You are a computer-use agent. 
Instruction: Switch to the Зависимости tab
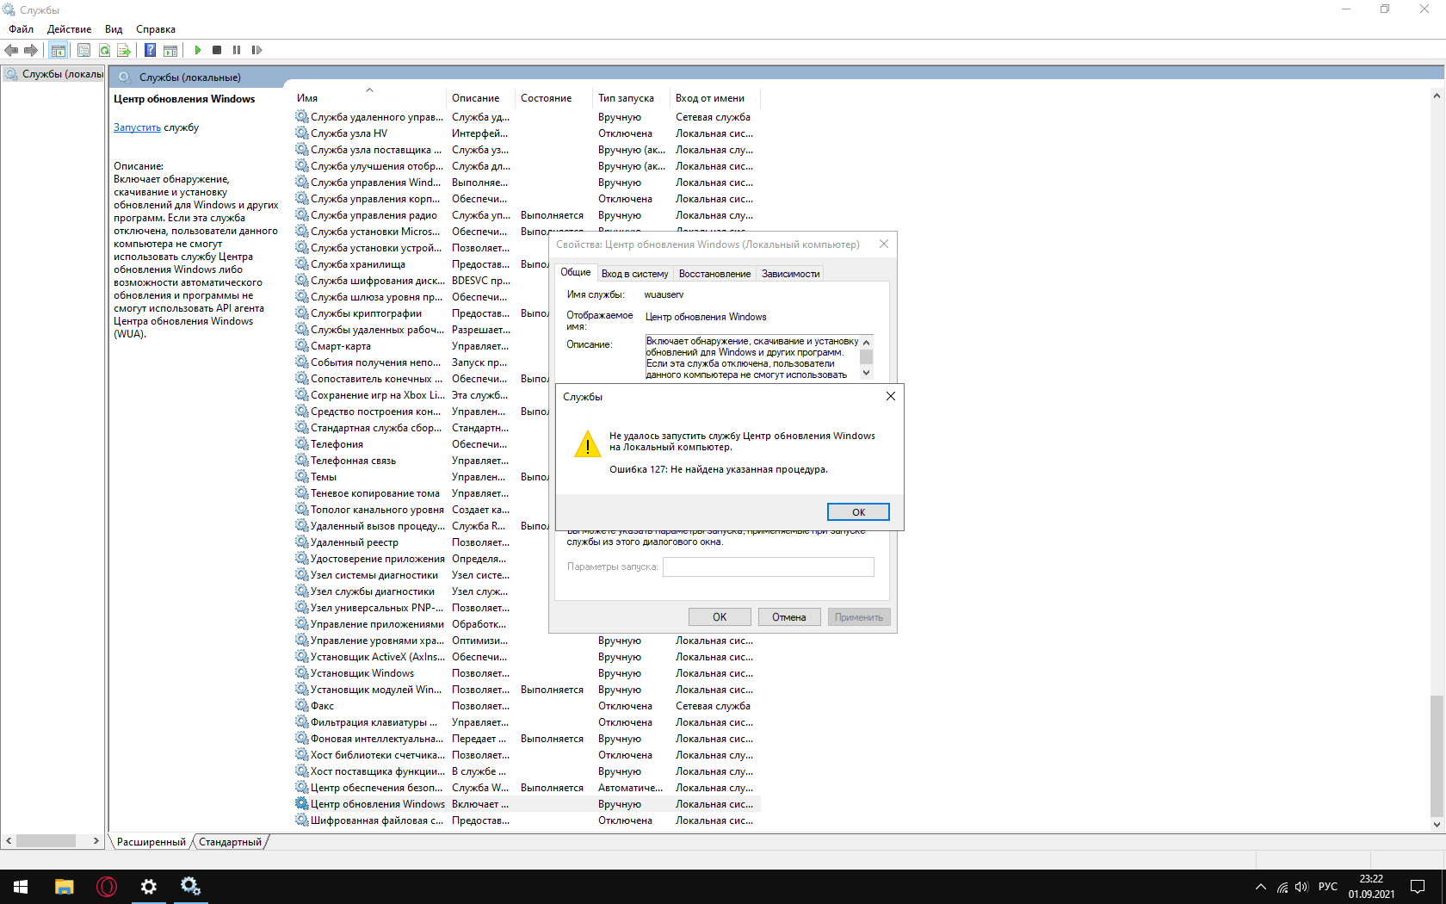pyautogui.click(x=790, y=274)
